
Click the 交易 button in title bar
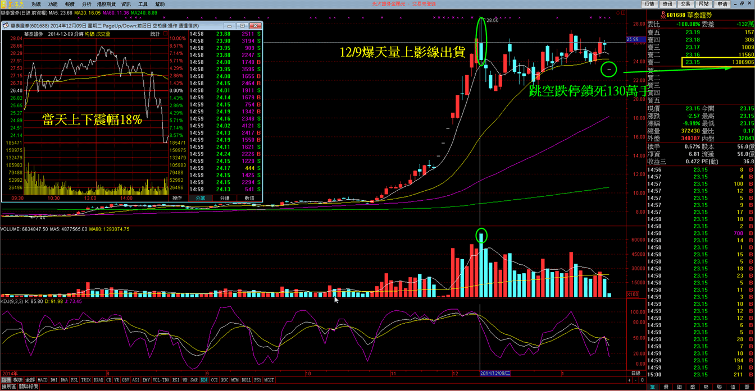(x=686, y=4)
